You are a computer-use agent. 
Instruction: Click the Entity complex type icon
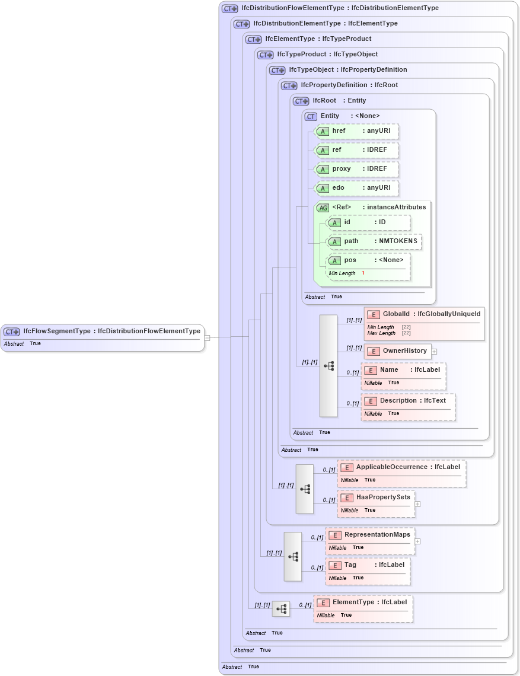(x=310, y=116)
